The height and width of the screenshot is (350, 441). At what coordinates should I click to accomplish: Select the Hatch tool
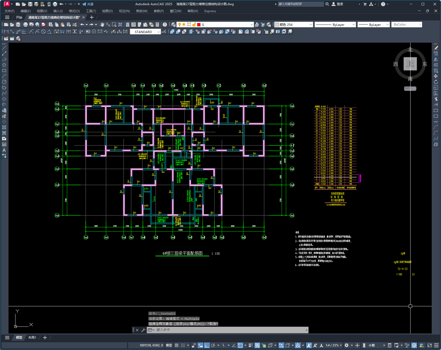(4, 127)
